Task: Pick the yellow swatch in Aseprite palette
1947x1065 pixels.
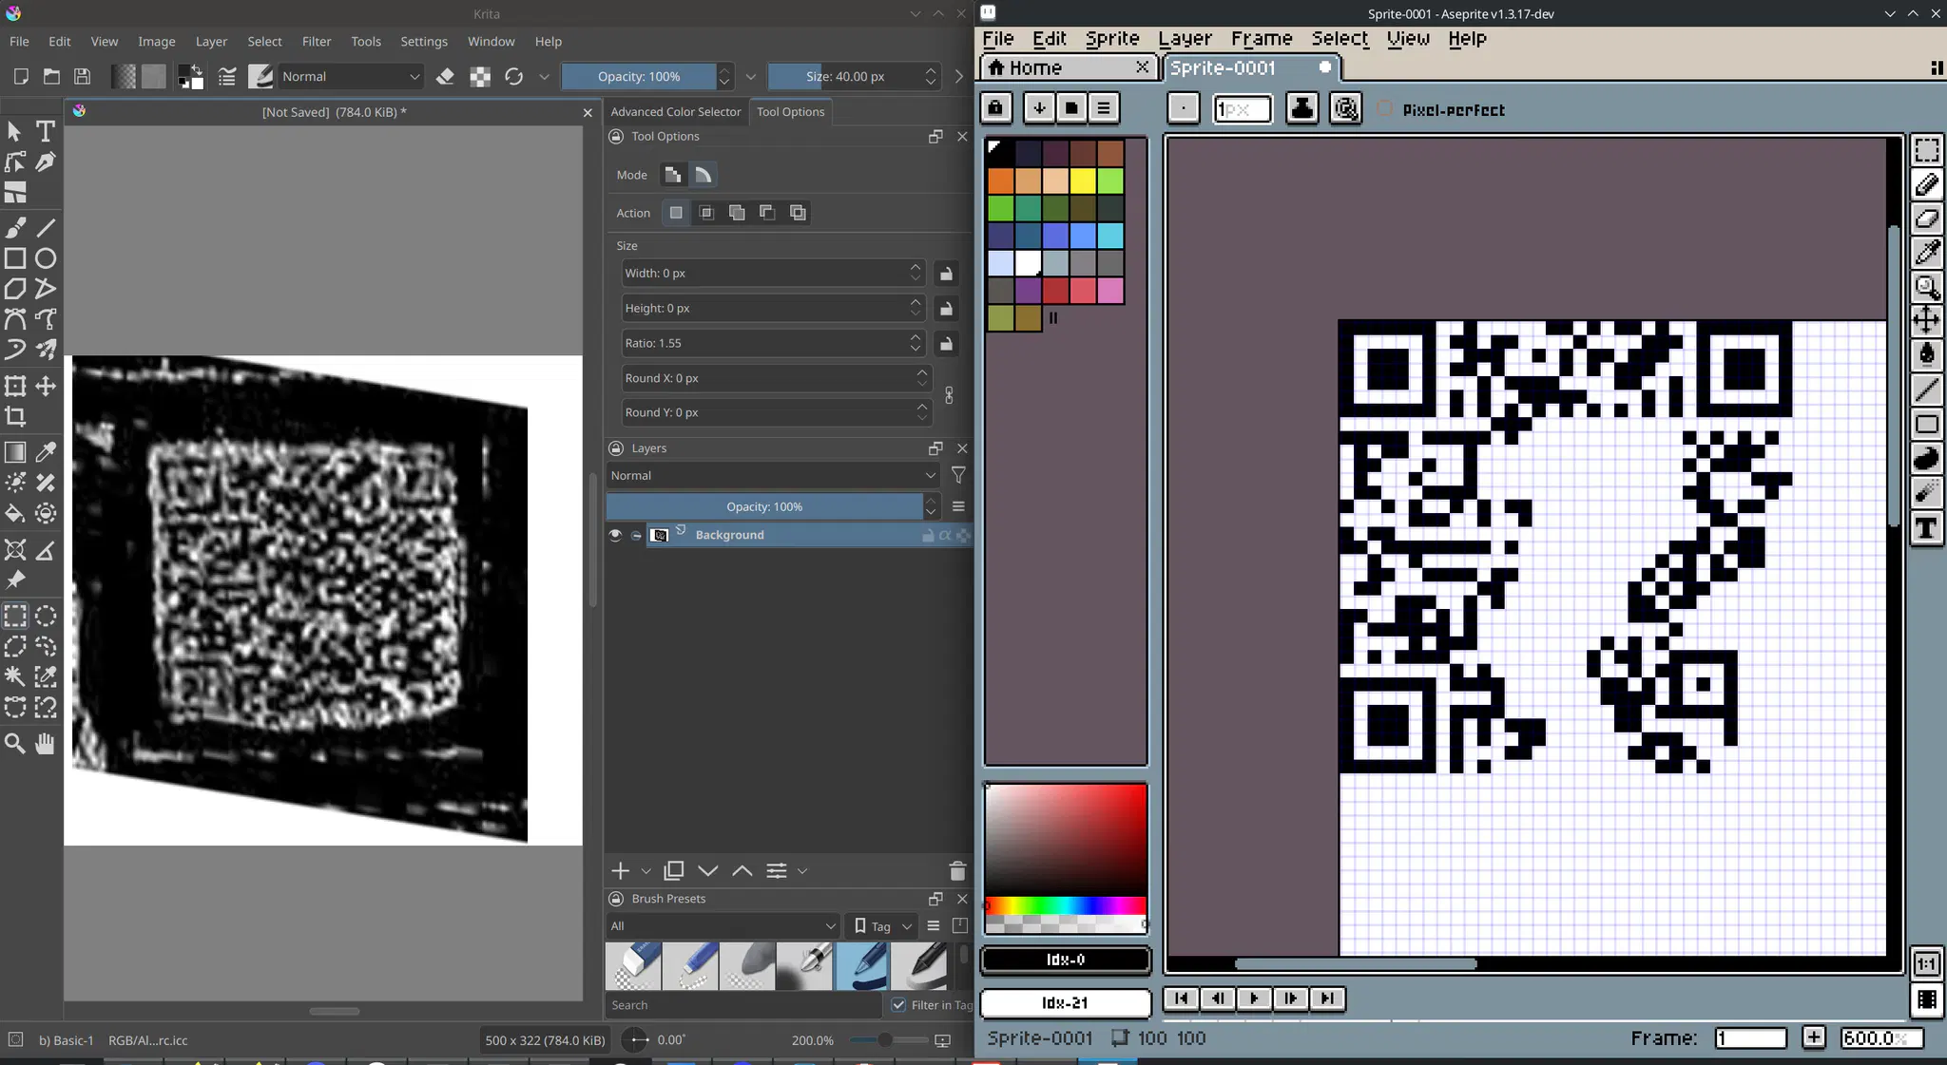Action: (x=1083, y=181)
